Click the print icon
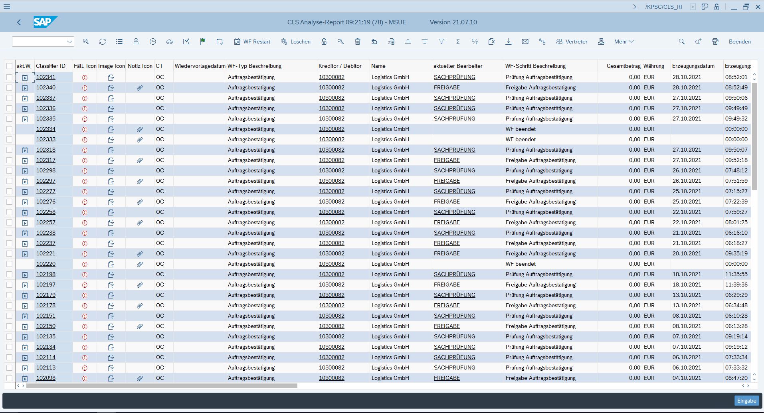The height and width of the screenshot is (413, 764). [x=715, y=41]
